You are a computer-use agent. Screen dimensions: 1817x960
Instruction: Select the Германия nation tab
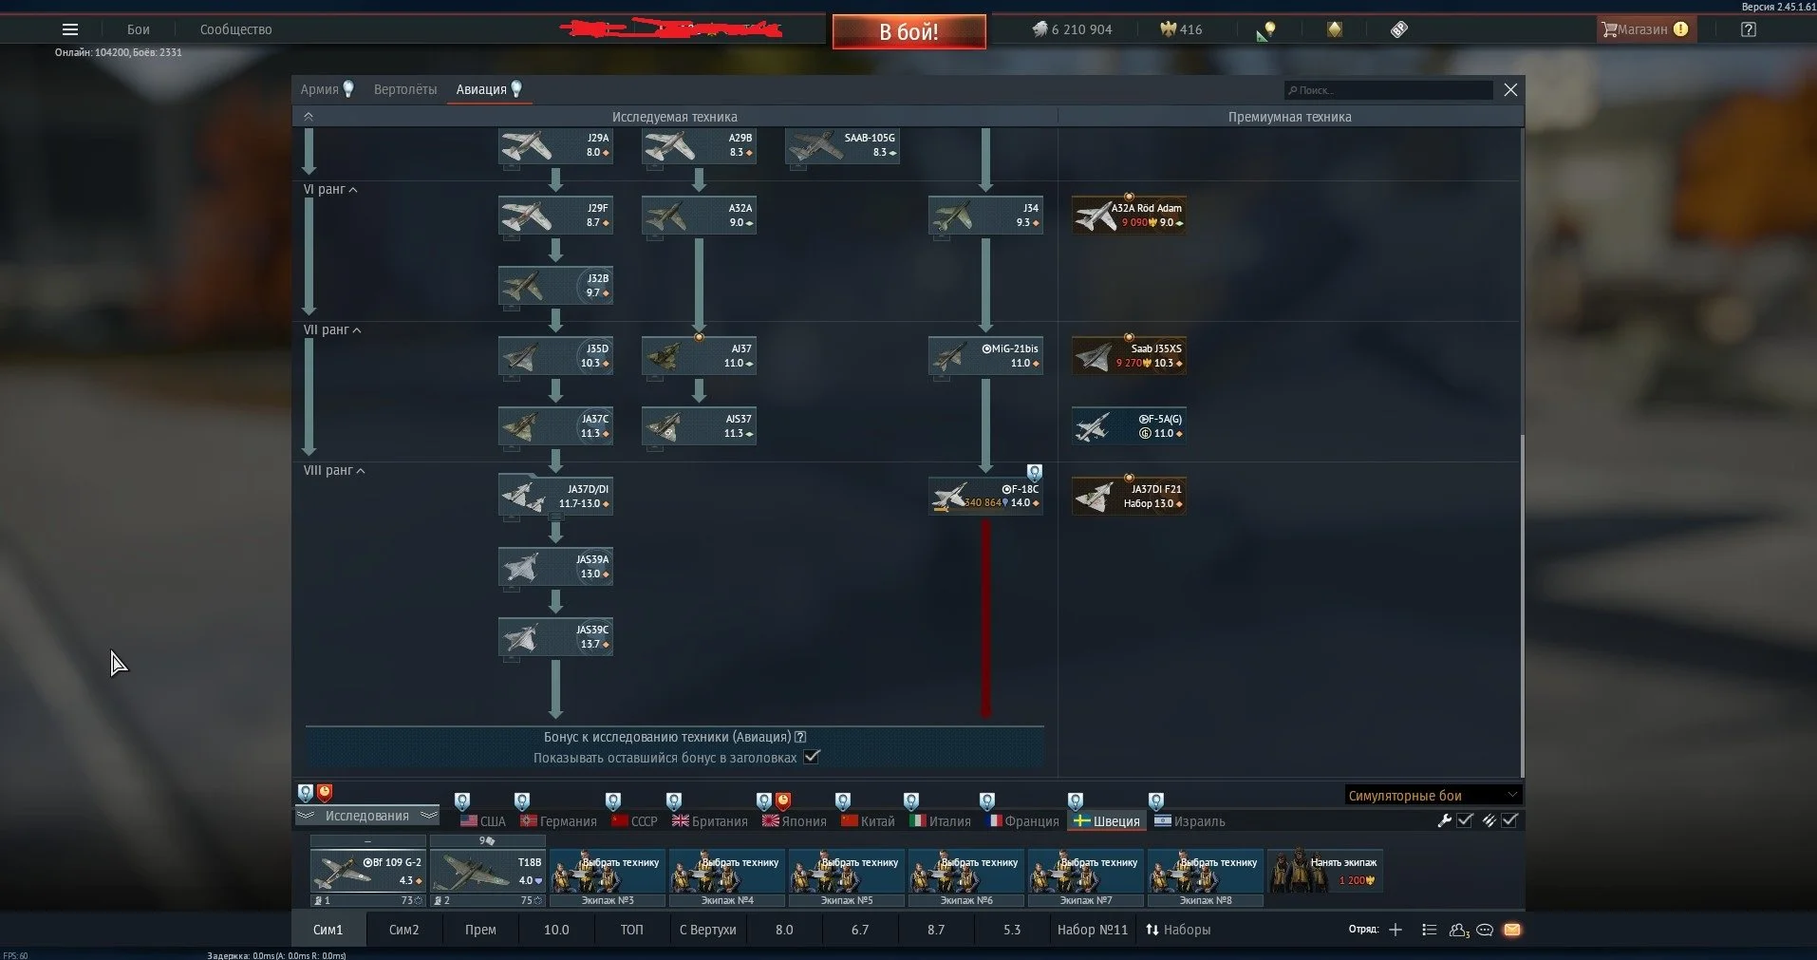coord(559,821)
